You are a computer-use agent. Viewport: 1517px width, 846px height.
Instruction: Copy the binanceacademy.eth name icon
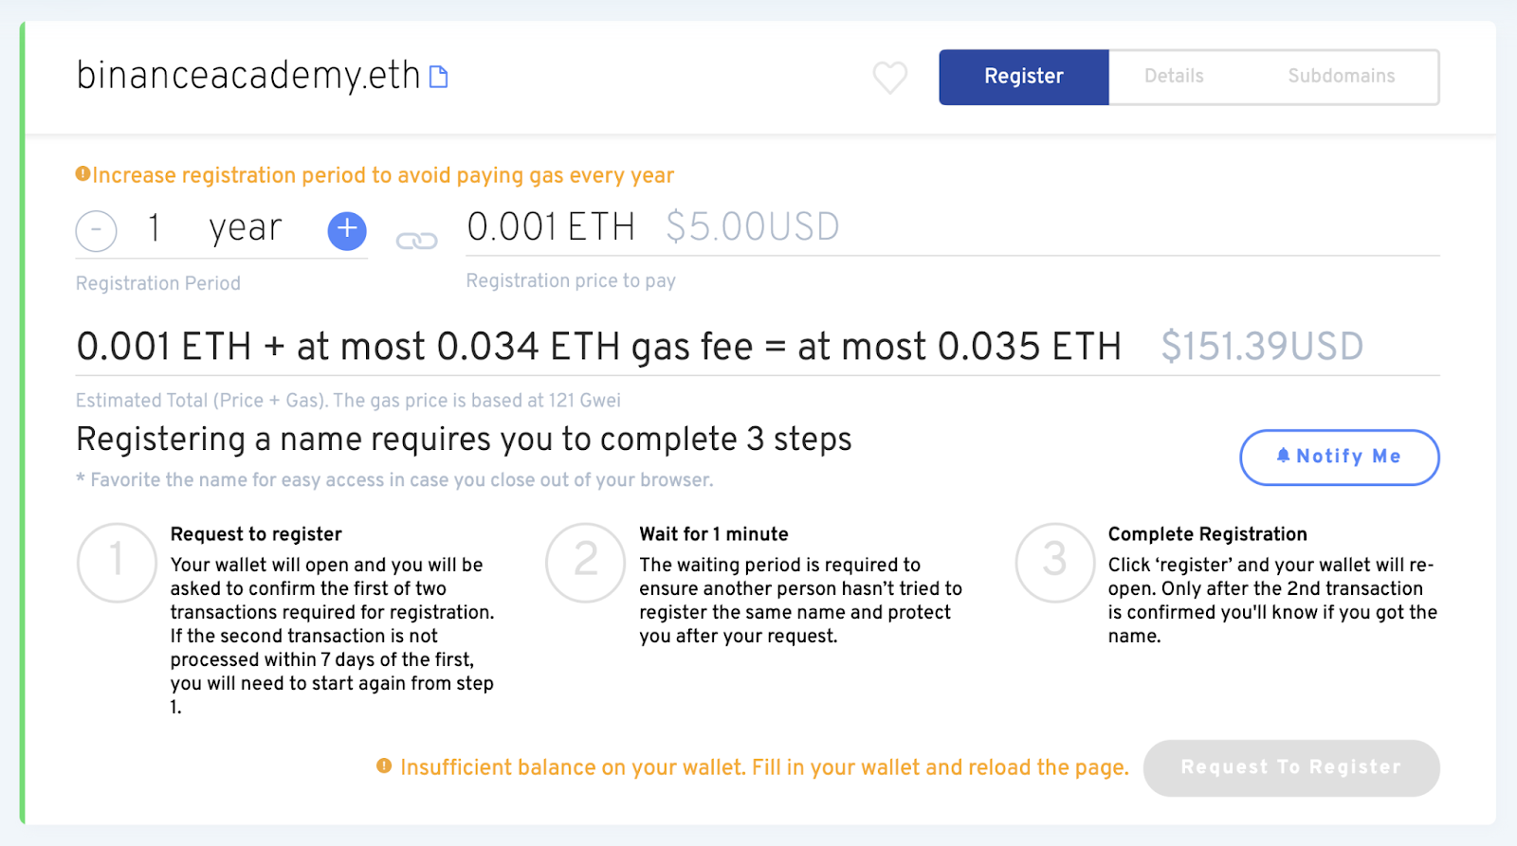tap(438, 77)
